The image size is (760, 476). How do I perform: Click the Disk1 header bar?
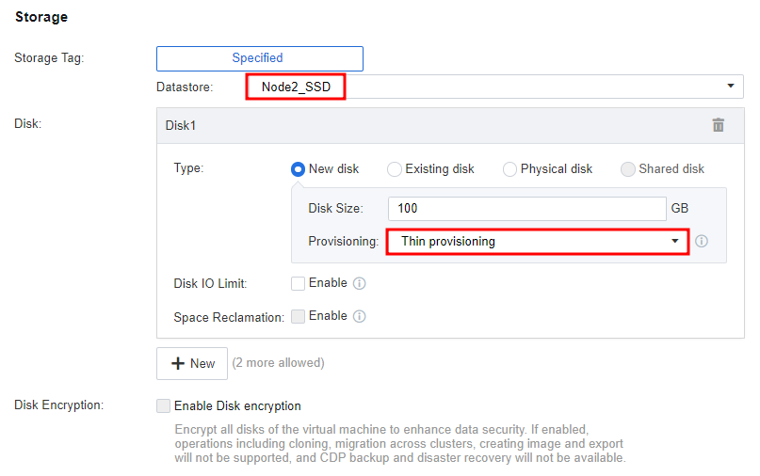[450, 125]
